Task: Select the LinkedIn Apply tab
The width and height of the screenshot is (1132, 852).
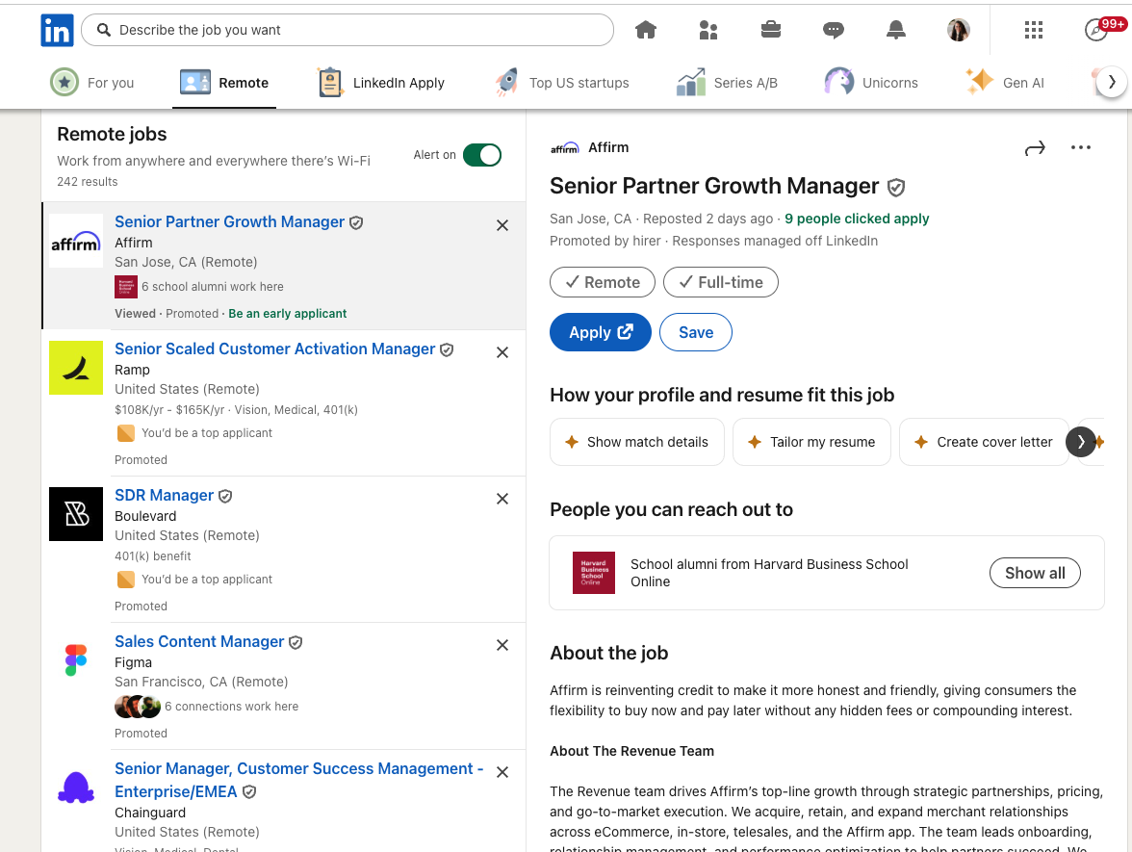Action: [x=381, y=83]
